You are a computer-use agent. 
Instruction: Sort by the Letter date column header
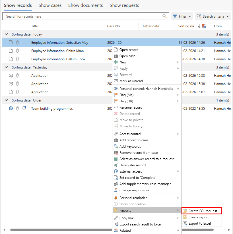pos(151,26)
